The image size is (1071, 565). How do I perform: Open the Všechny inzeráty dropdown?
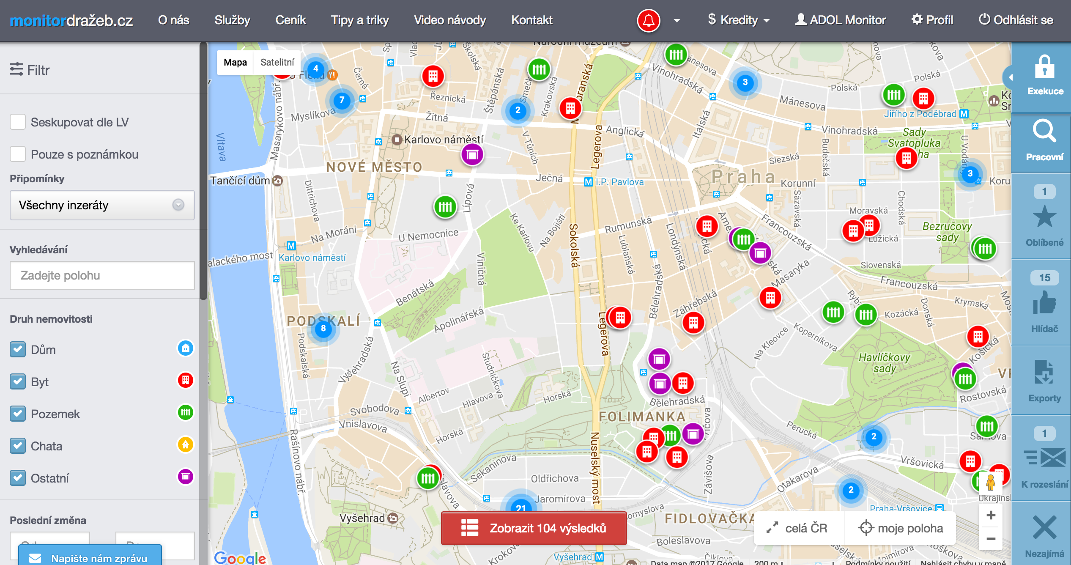coord(102,205)
